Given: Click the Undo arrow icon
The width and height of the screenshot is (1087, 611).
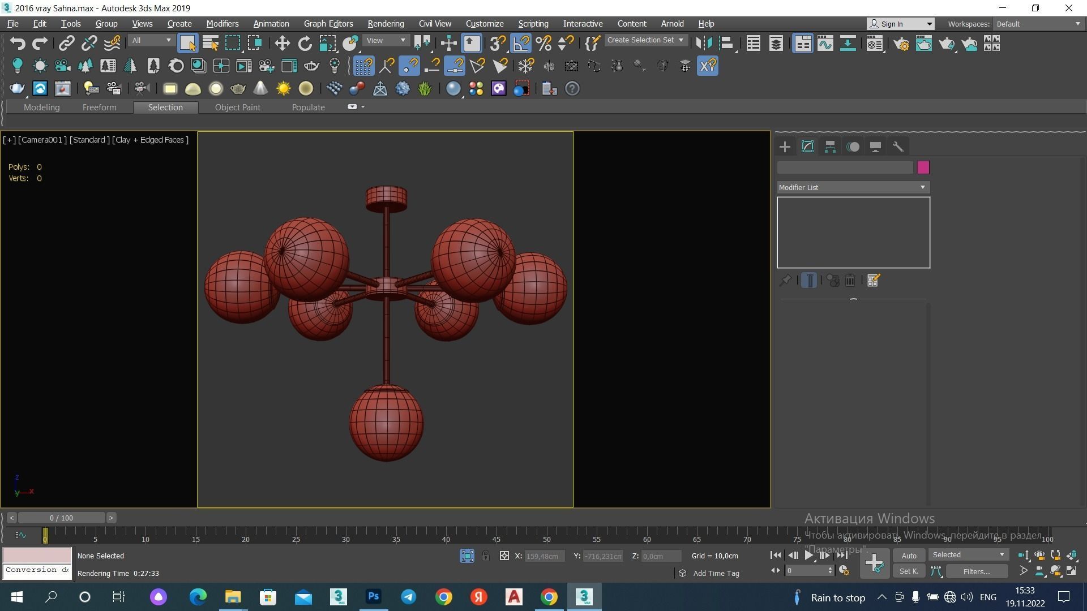Looking at the screenshot, I should point(17,44).
